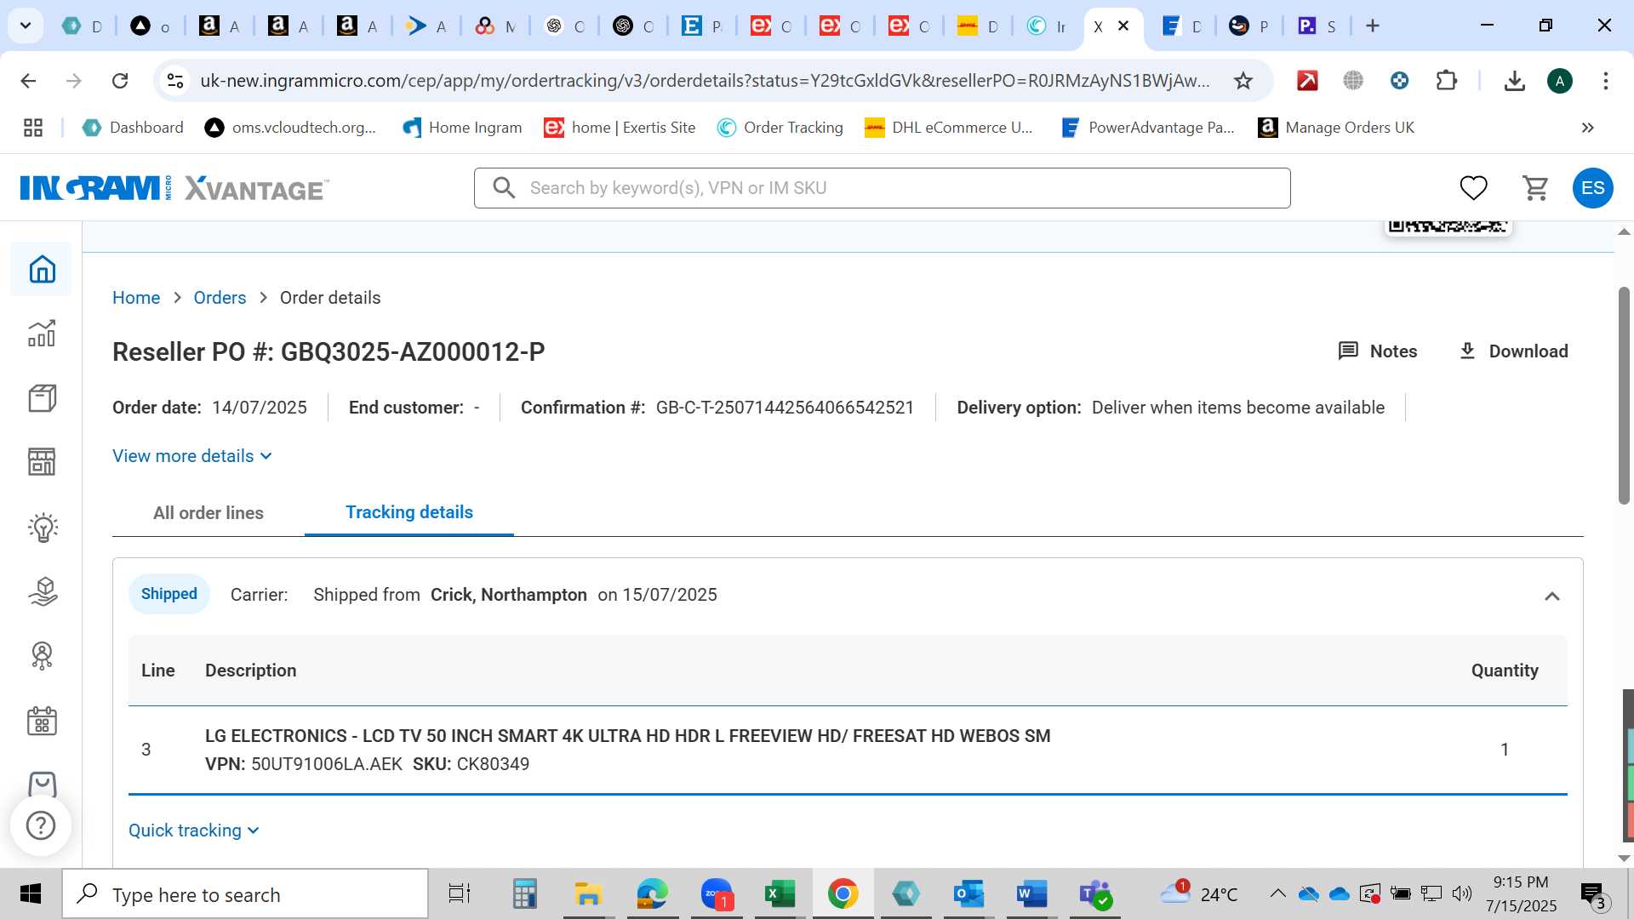Open the layered cube sidebar icon
Screen dimensions: 1634x919
pyautogui.click(x=42, y=591)
